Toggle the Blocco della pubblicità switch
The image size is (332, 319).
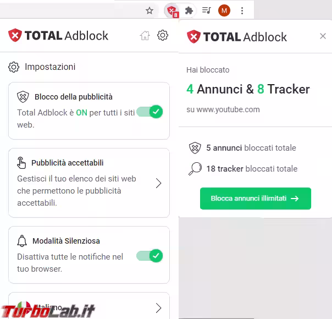coord(150,112)
